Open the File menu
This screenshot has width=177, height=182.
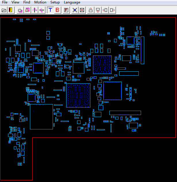5,2
